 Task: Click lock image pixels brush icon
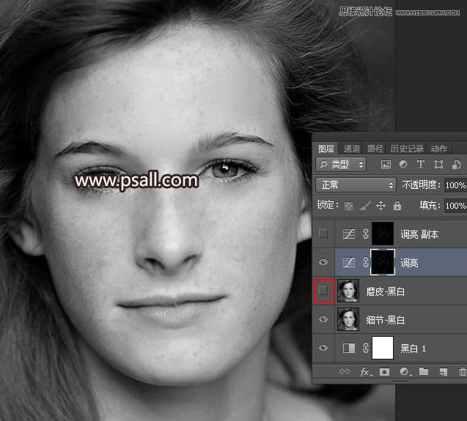365,206
